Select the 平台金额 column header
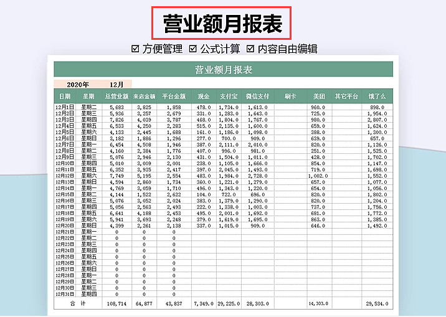 coord(174,97)
